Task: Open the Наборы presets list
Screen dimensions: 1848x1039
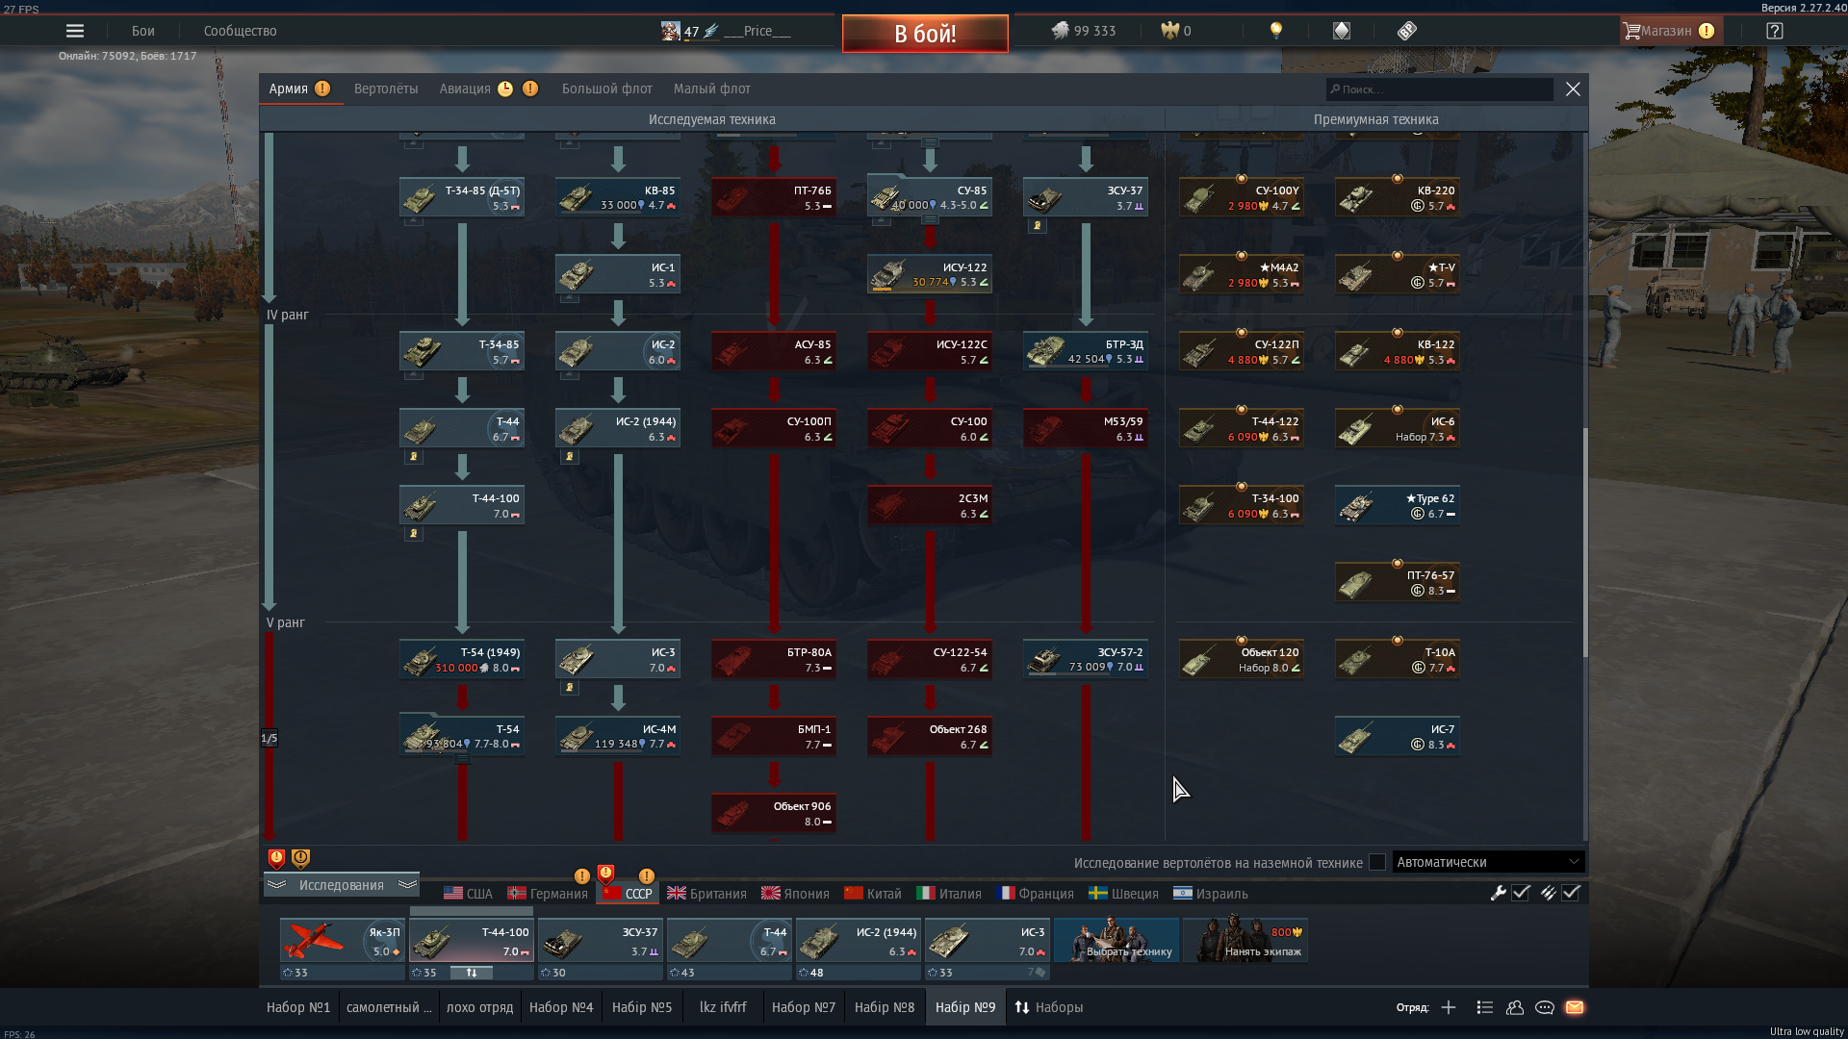Action: (x=1049, y=1007)
